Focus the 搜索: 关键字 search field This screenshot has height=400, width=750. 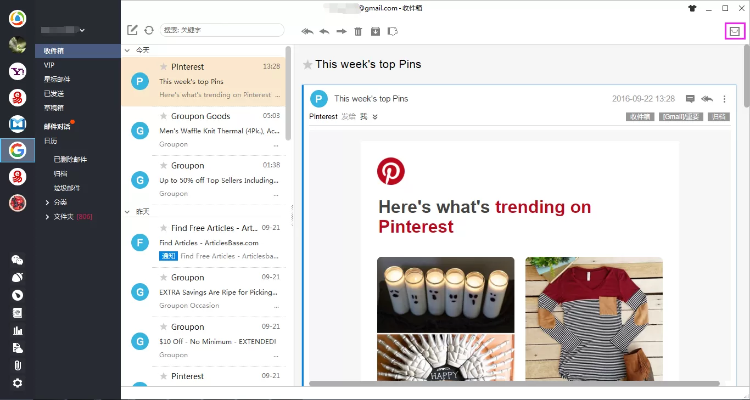pyautogui.click(x=222, y=30)
